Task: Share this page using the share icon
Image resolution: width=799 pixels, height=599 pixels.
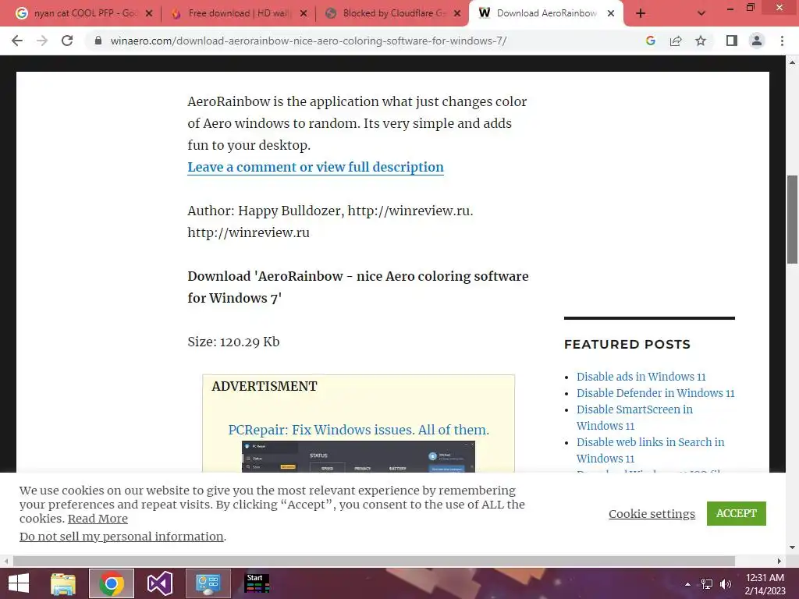Action: coord(676,41)
